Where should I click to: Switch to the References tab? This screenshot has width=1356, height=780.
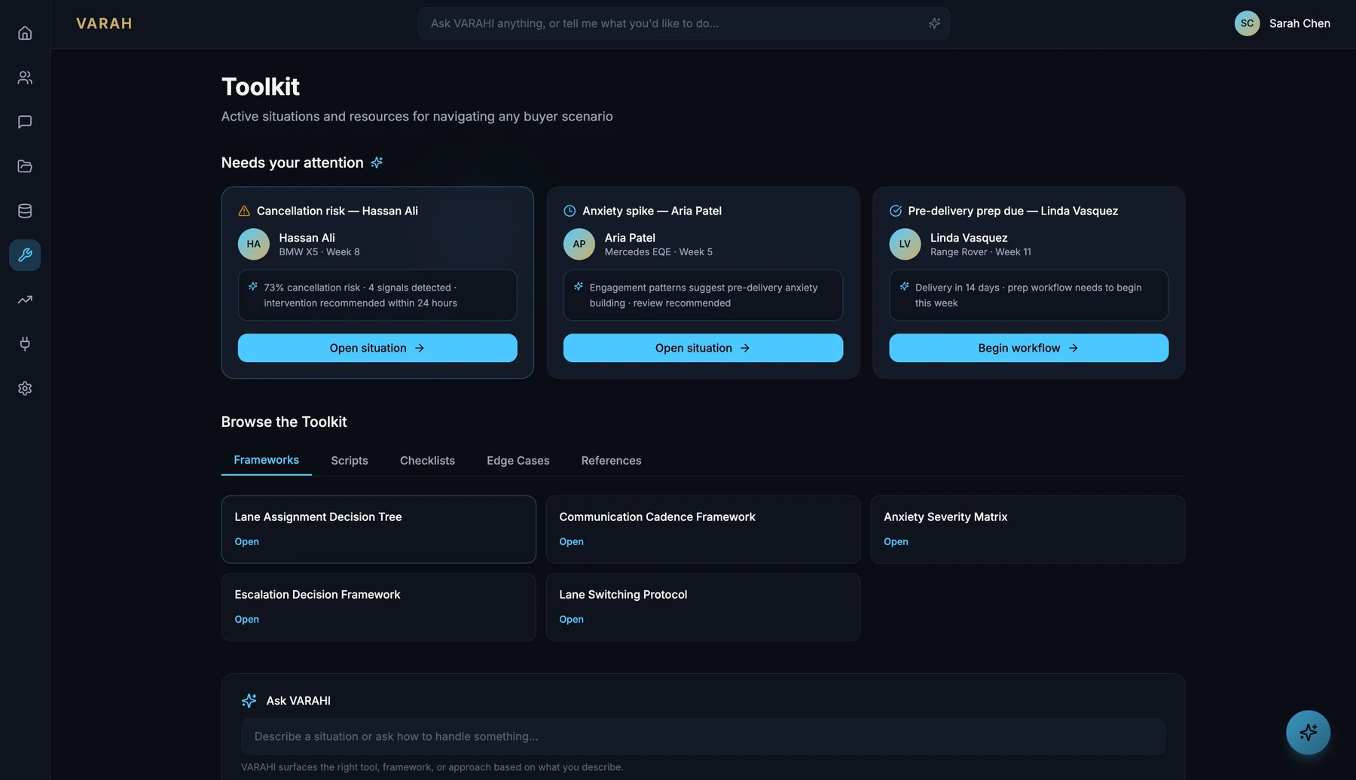pyautogui.click(x=612, y=461)
